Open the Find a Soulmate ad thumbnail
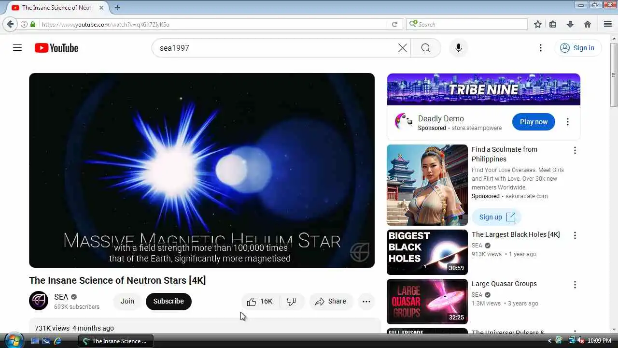618x348 pixels. (x=427, y=185)
